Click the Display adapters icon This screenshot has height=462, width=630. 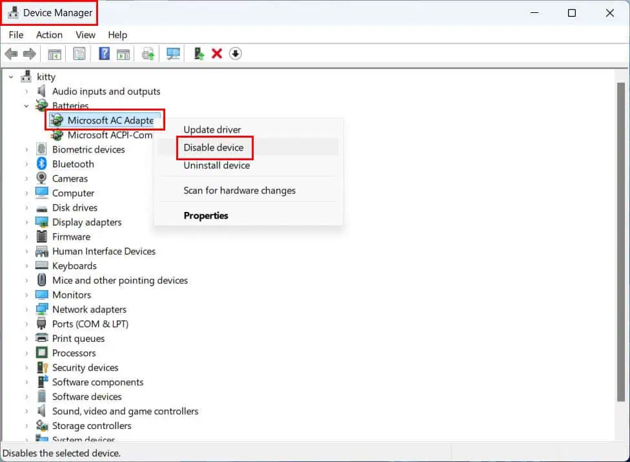coord(42,222)
